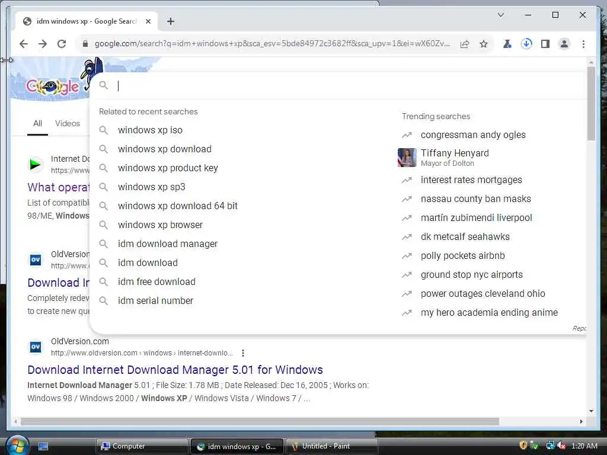Click the Internet Download Manager favicon

pyautogui.click(x=36, y=165)
